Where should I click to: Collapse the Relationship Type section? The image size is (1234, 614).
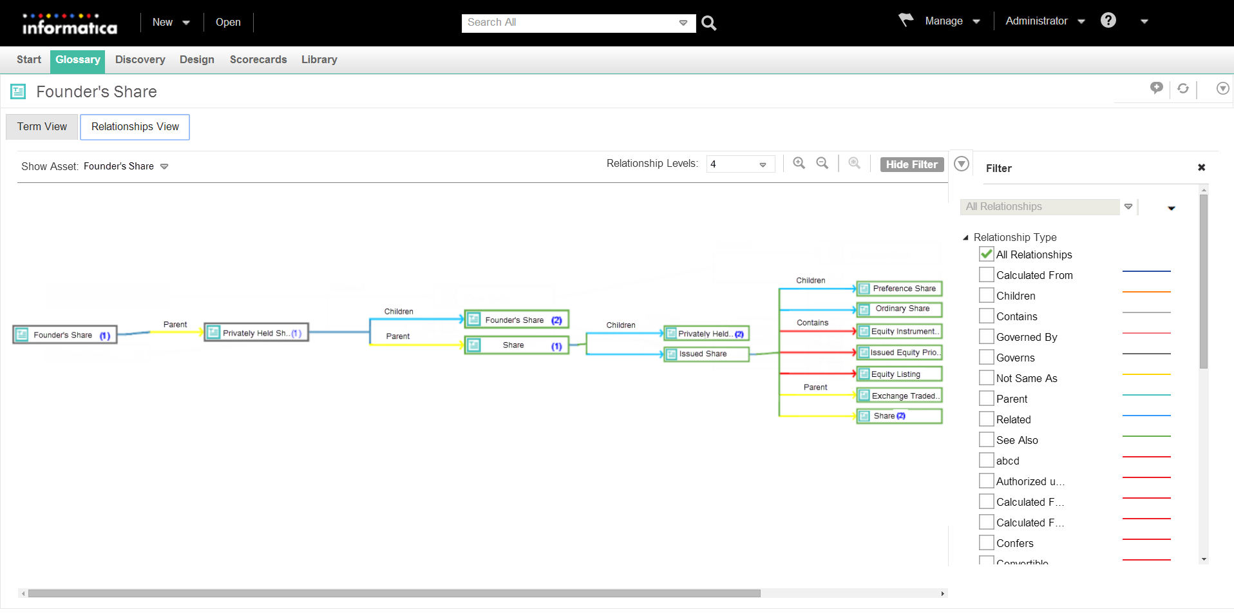click(965, 238)
